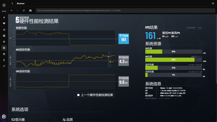The image size is (217, 122).
Task: Click the Browser title label
Action: click(21, 4)
